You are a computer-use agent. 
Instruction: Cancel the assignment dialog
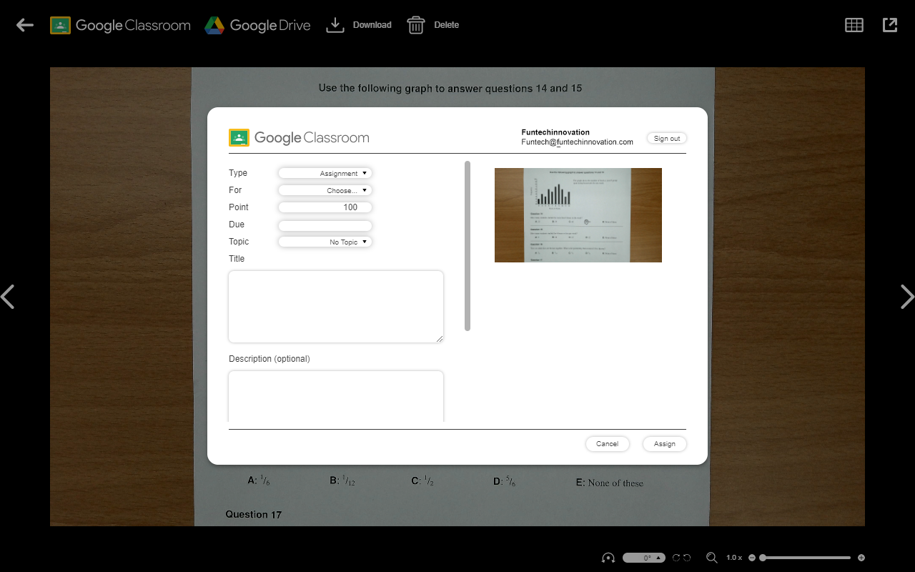tap(607, 444)
